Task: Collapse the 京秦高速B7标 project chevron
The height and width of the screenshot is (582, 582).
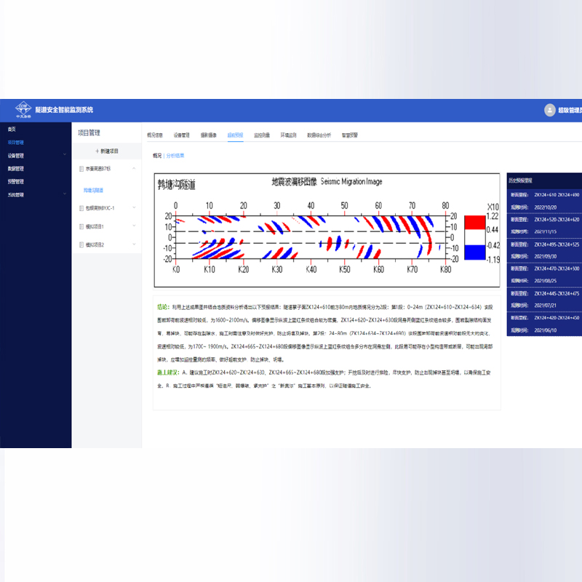Action: [134, 169]
